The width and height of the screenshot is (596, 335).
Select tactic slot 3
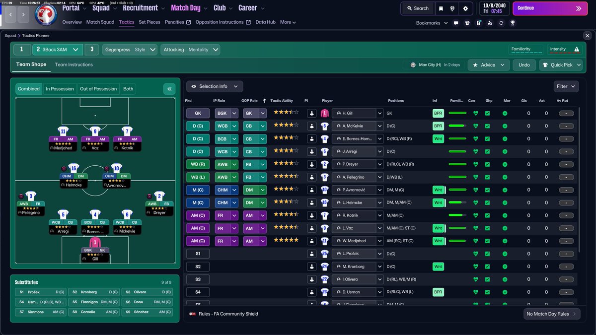coord(91,50)
